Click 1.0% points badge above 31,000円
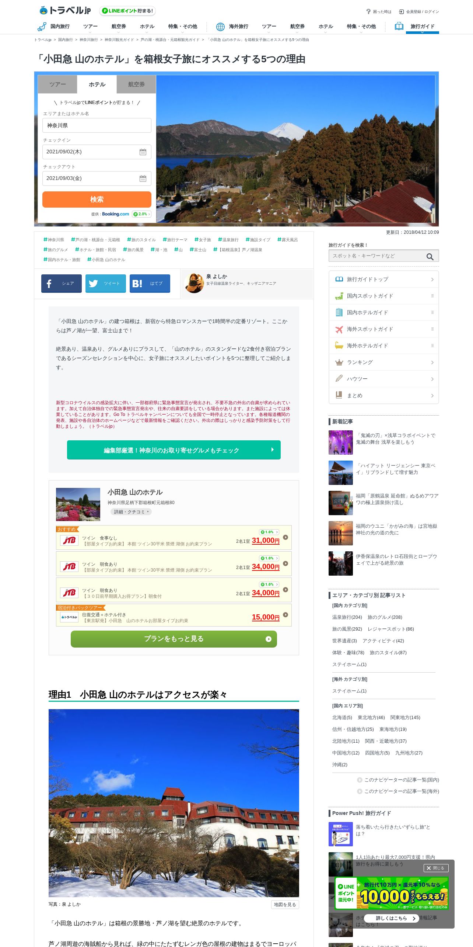Viewport: 473px width, 947px height. click(269, 532)
